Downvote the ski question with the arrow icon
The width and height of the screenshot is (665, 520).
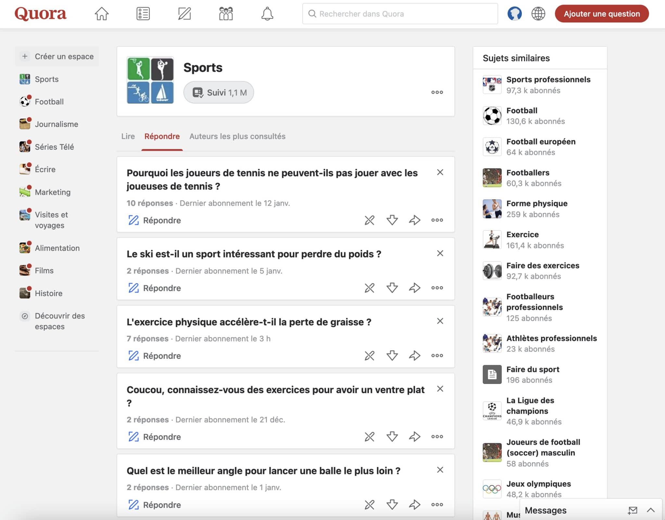pos(392,288)
